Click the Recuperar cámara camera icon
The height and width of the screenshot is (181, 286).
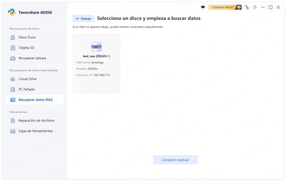13,58
